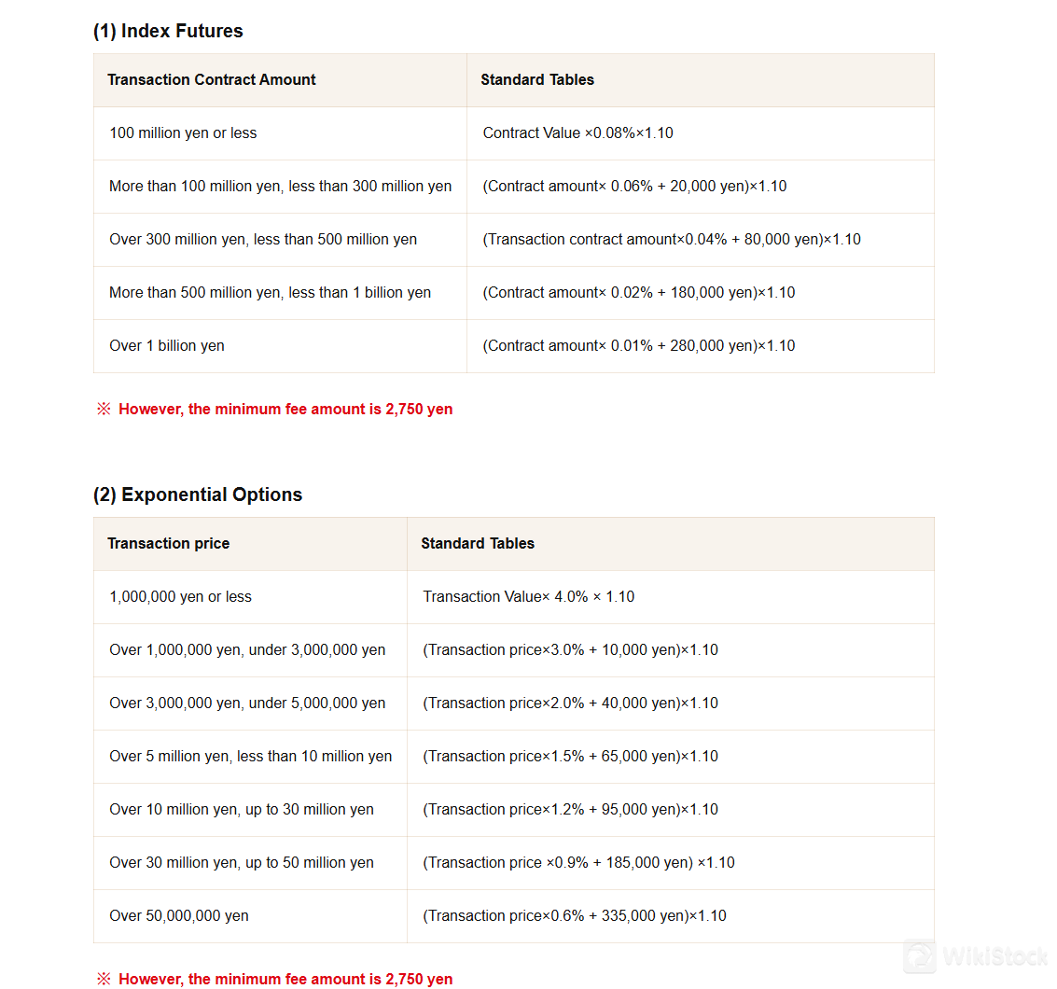The height and width of the screenshot is (989, 1057).
Task: Click the formula containing 180,000 yen
Action: tap(638, 293)
